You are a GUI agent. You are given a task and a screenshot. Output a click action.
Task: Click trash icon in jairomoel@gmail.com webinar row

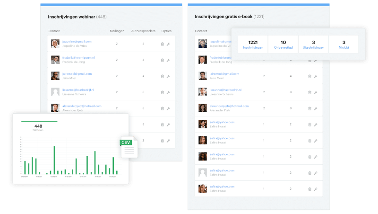coord(162,76)
